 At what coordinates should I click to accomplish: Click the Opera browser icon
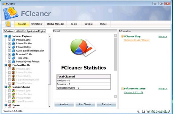pyautogui.click(x=10, y=105)
